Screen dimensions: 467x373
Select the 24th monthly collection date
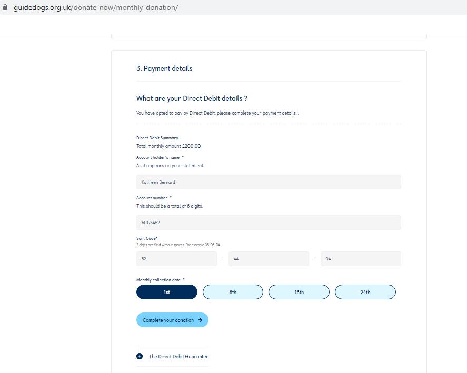click(365, 292)
